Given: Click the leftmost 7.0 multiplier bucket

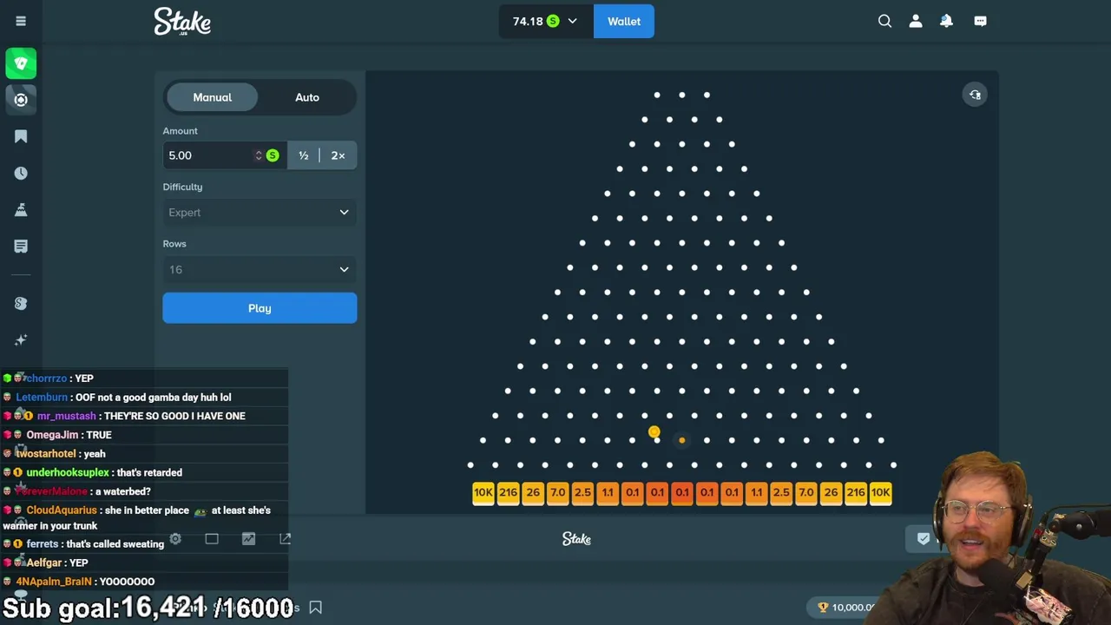Looking at the screenshot, I should click(558, 492).
